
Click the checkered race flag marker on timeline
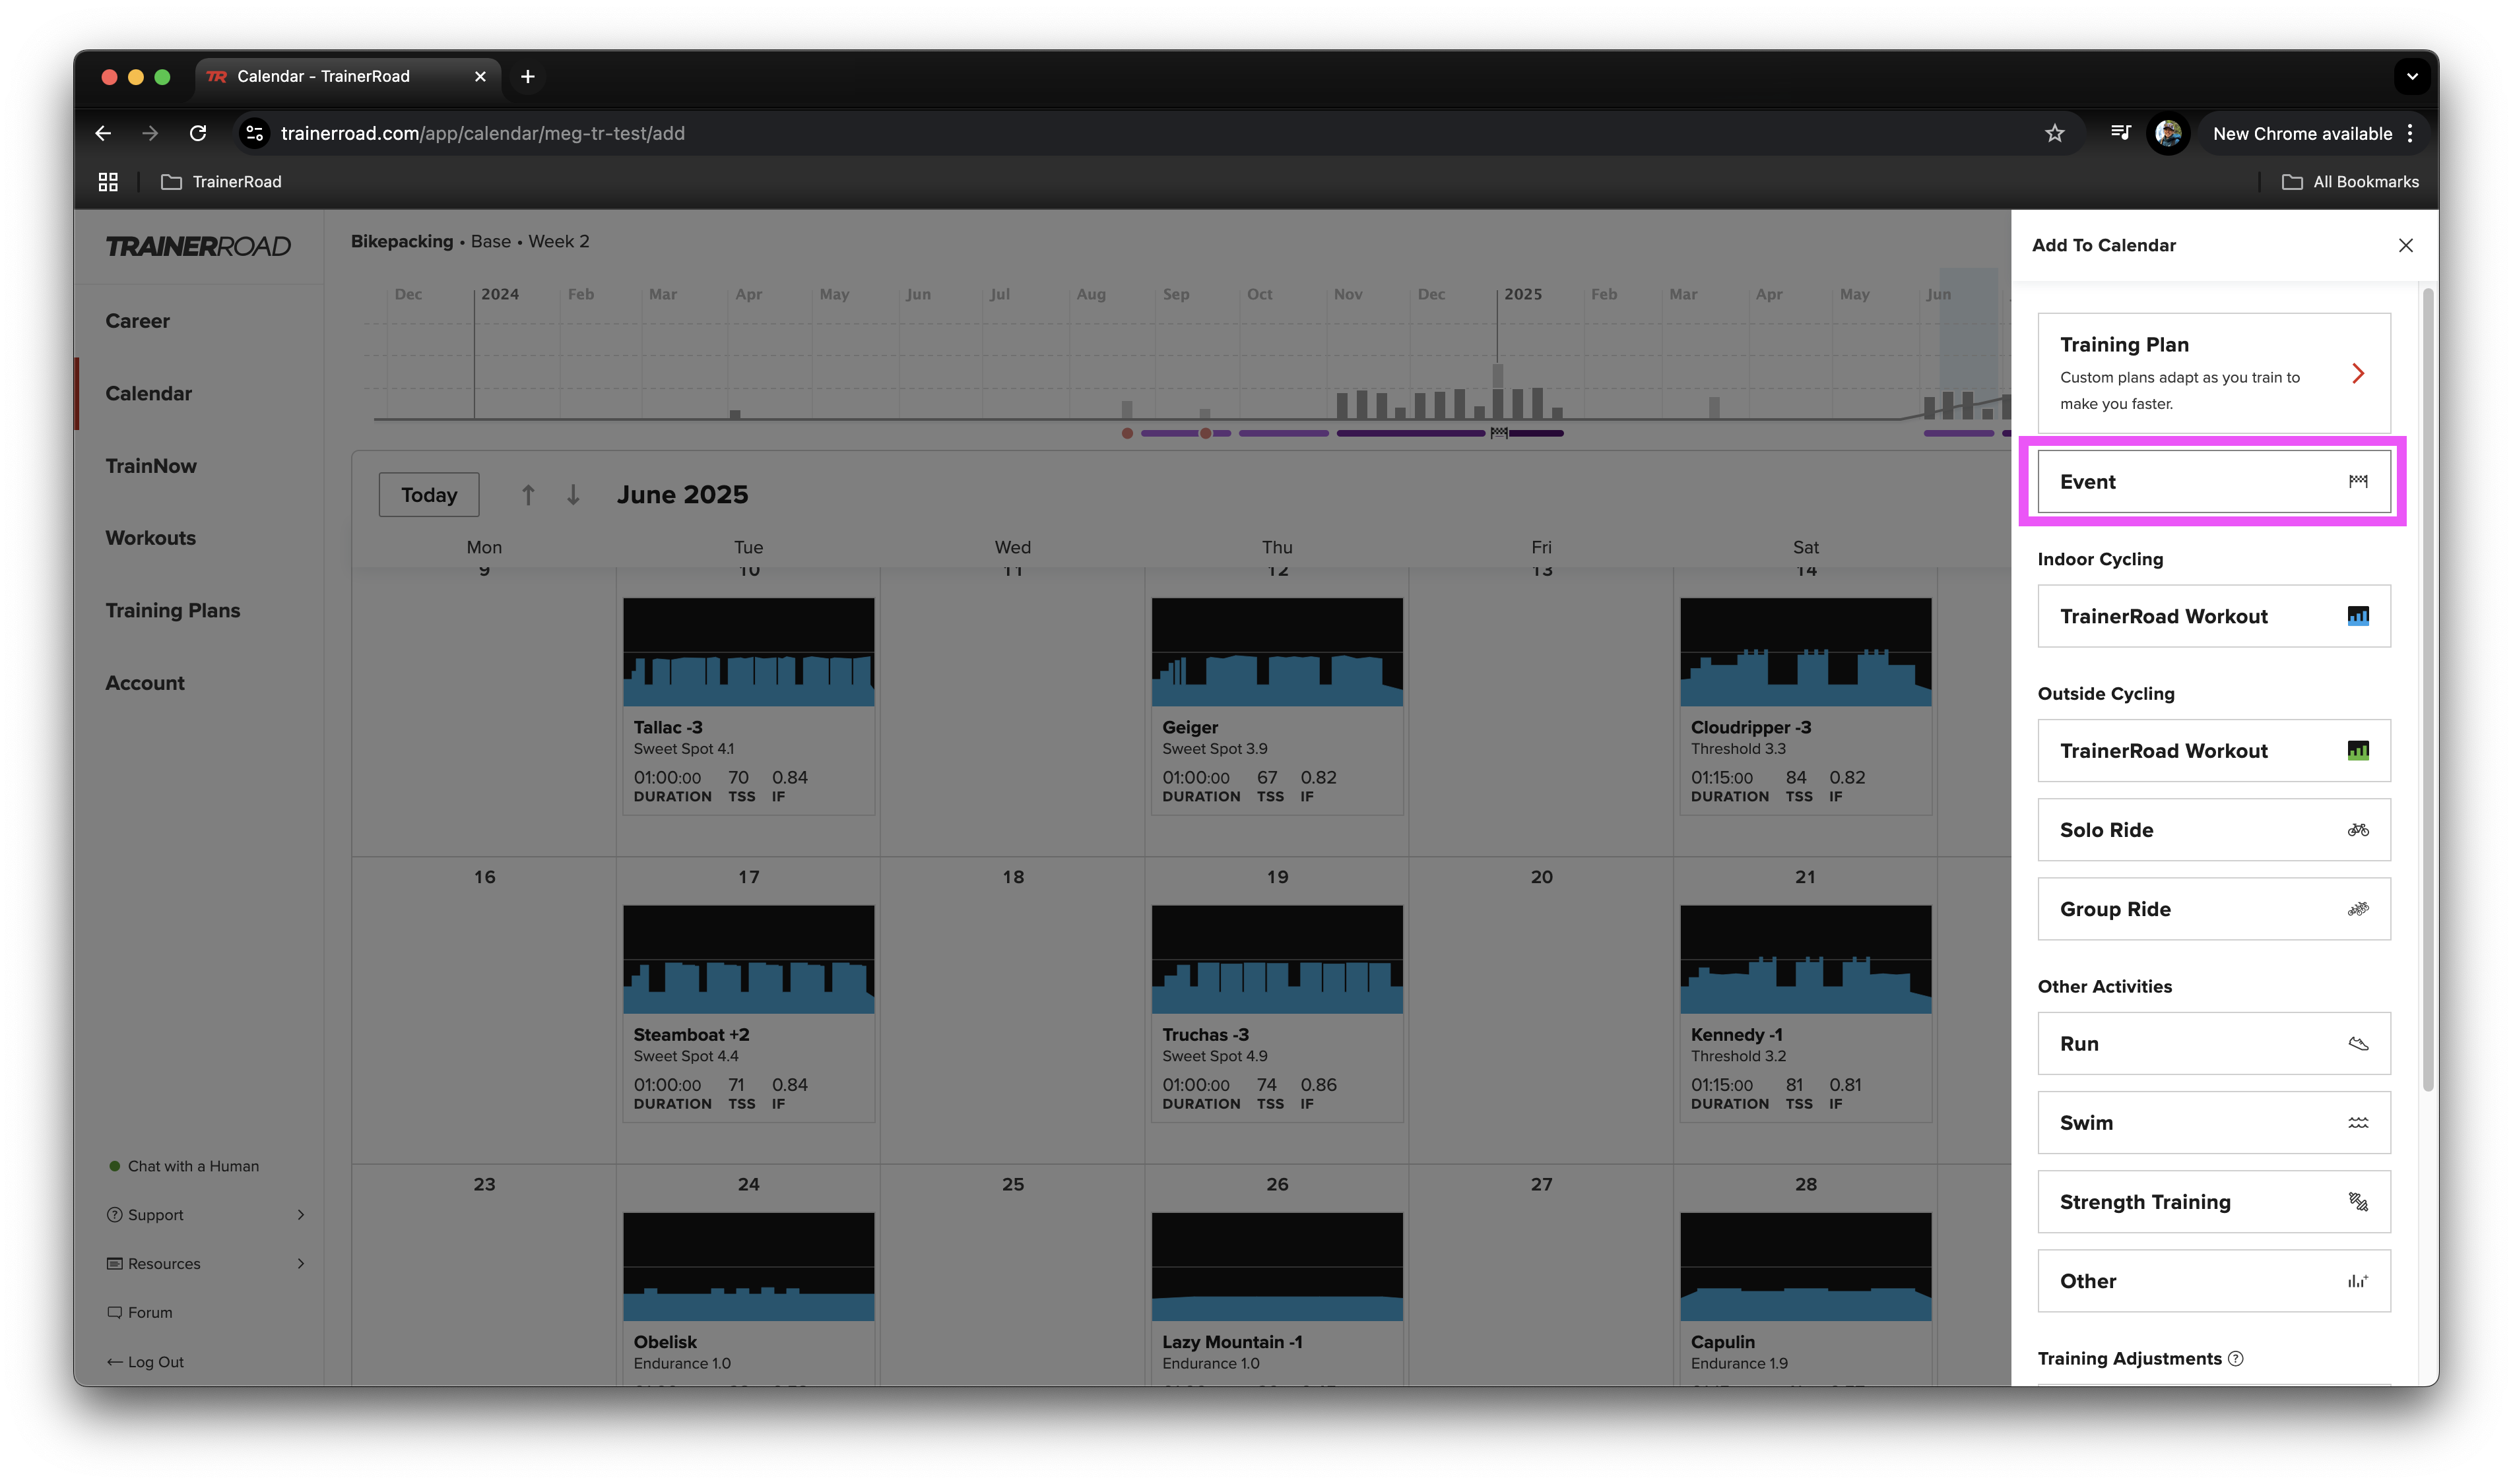click(1499, 433)
